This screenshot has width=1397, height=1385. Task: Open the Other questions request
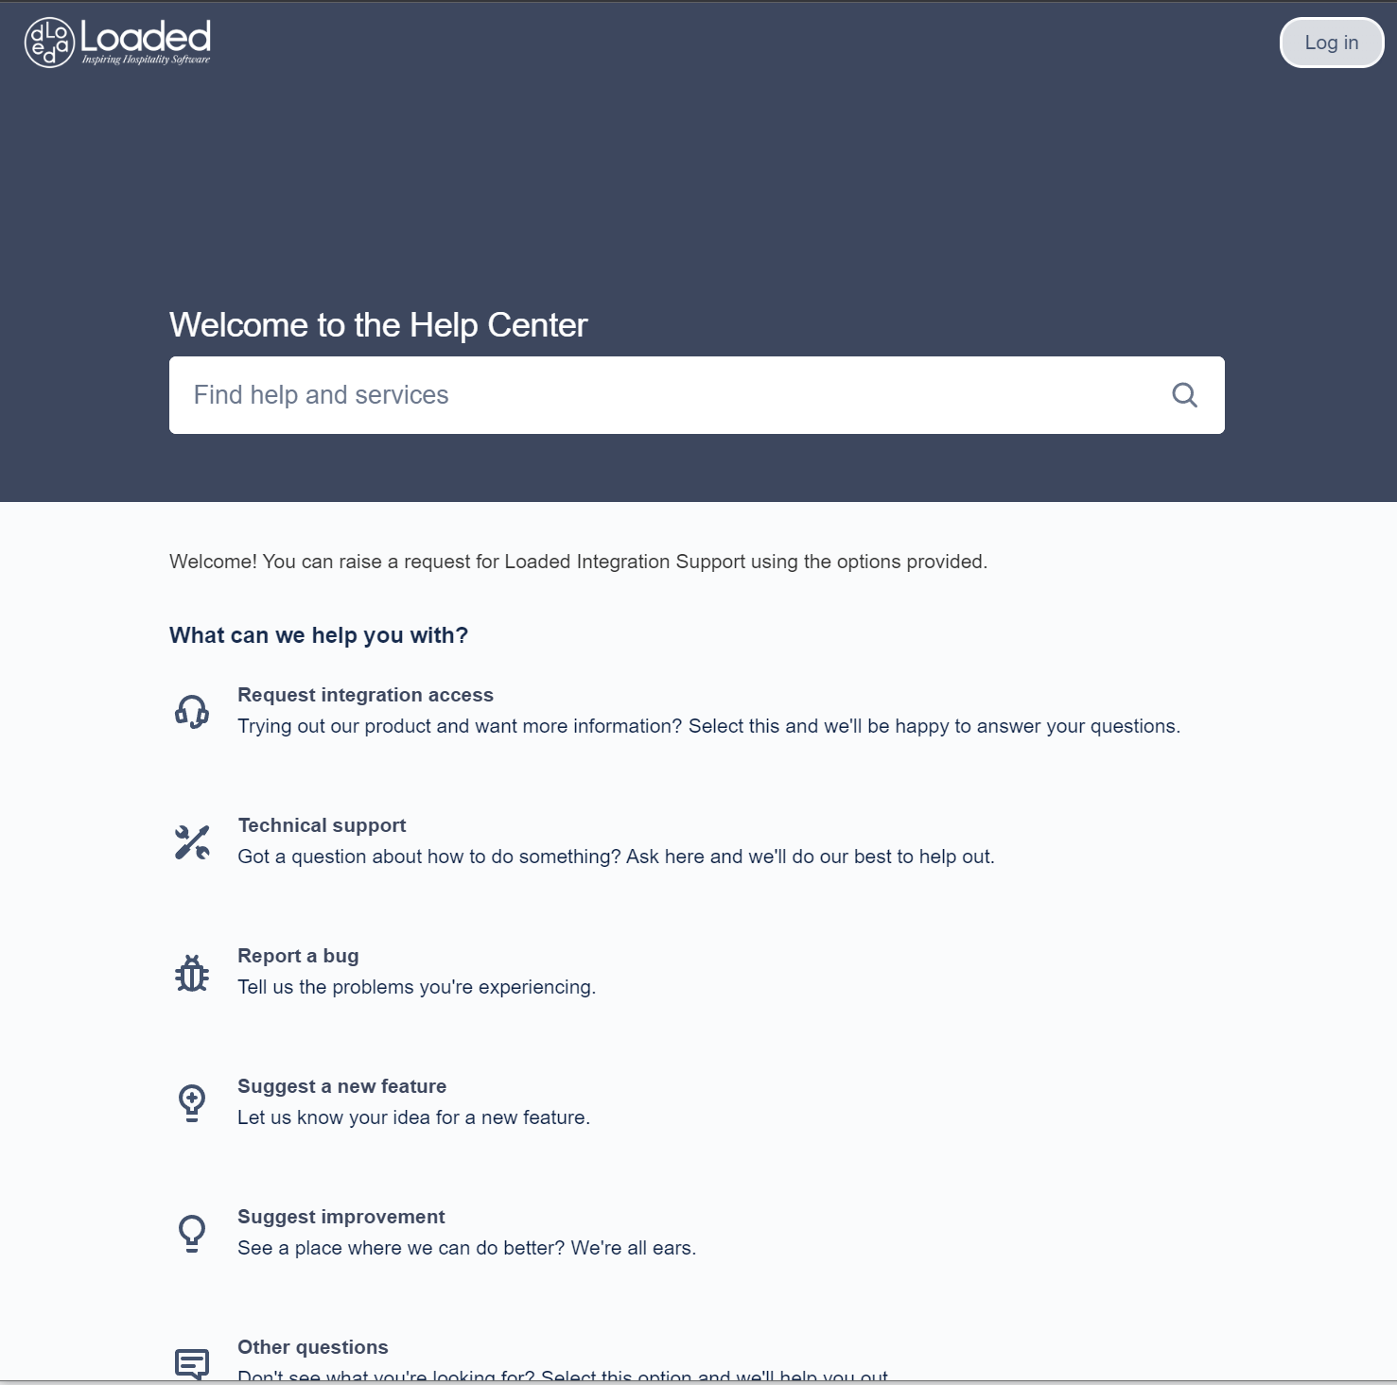[x=312, y=1347]
